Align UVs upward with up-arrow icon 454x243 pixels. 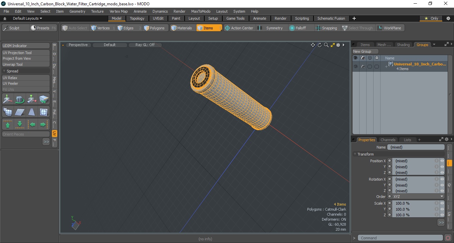coord(8,125)
